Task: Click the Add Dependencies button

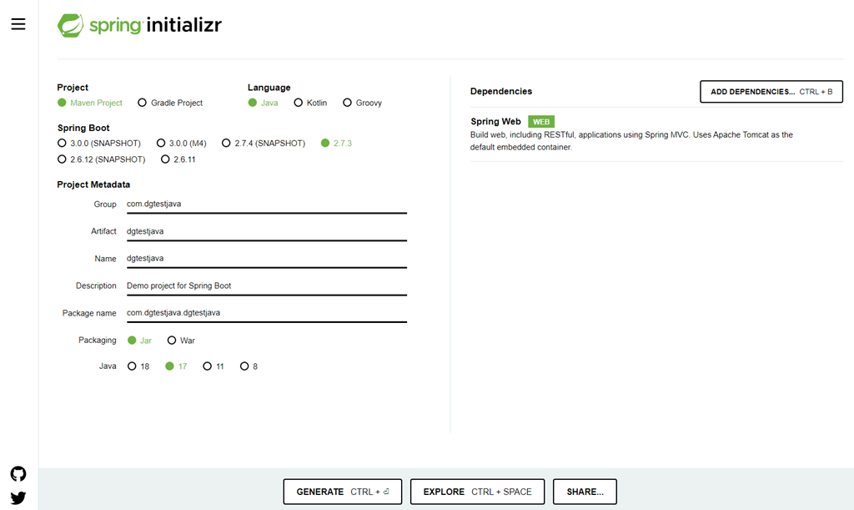Action: tap(771, 92)
